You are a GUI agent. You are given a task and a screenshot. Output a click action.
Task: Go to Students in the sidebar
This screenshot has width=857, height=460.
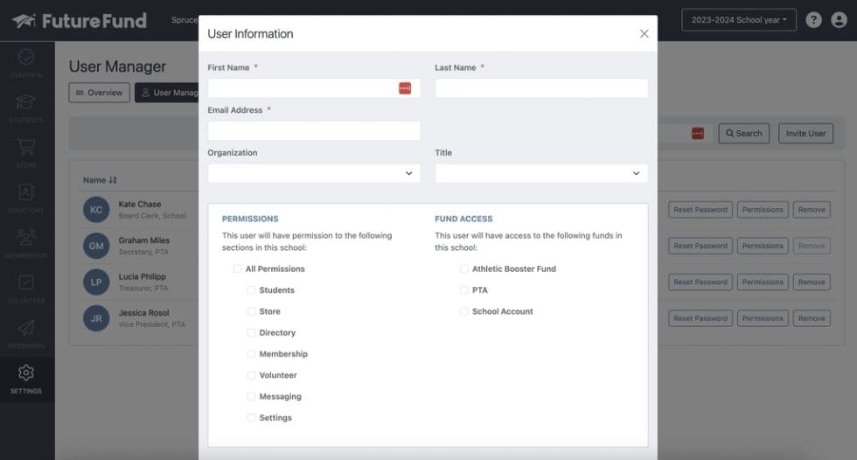26,103
